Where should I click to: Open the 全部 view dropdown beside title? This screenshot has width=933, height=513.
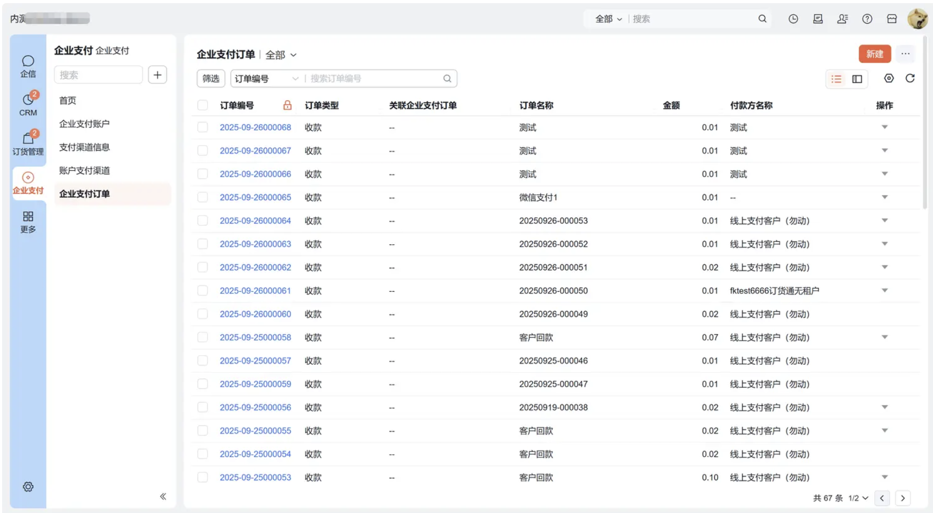tap(281, 55)
